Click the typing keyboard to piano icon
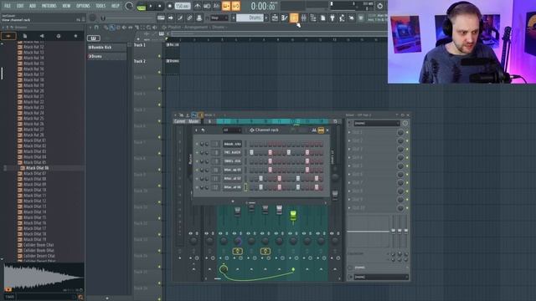 click(x=161, y=18)
